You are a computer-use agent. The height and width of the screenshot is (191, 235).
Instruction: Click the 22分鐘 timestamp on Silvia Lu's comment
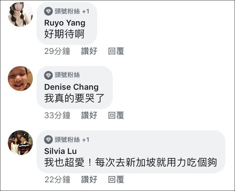click(x=57, y=179)
